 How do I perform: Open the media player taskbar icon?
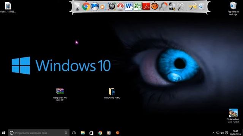[109, 133]
